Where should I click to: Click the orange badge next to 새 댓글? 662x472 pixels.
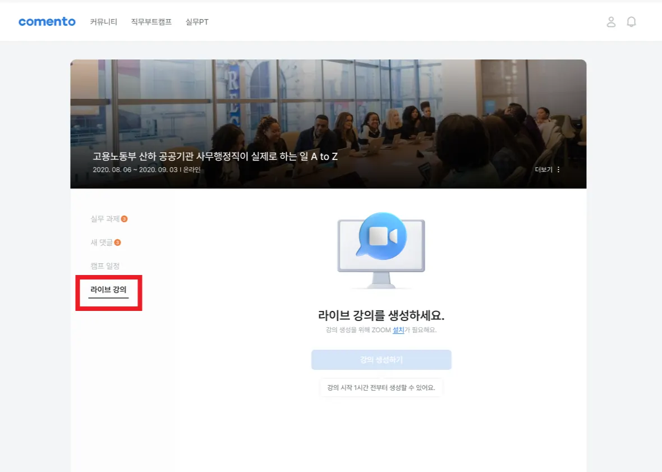(x=117, y=242)
